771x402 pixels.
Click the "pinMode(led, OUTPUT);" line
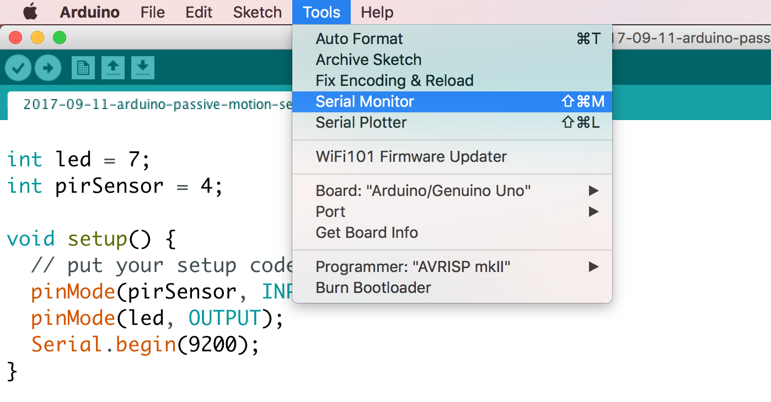coord(157,318)
